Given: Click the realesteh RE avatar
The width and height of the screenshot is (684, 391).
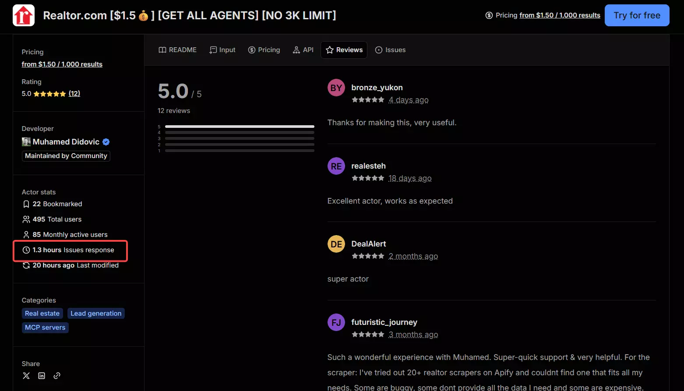Looking at the screenshot, I should click(336, 166).
